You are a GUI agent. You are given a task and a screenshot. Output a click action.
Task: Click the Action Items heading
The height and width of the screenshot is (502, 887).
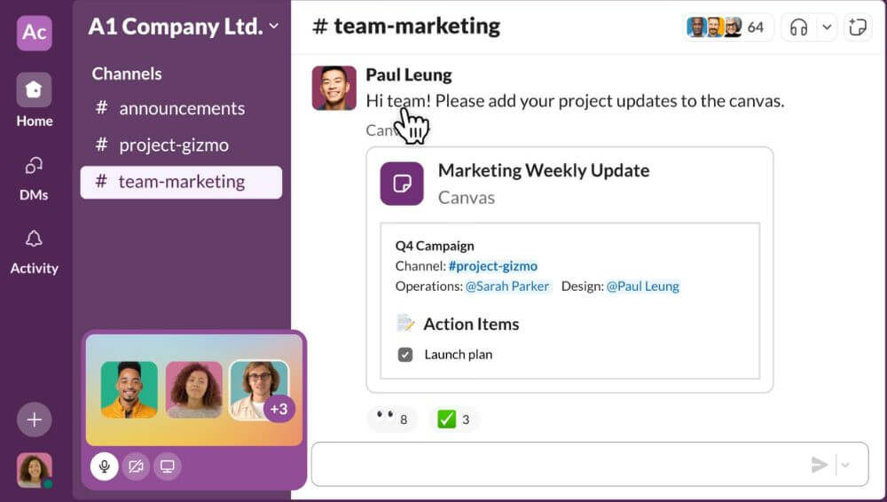coord(471,324)
